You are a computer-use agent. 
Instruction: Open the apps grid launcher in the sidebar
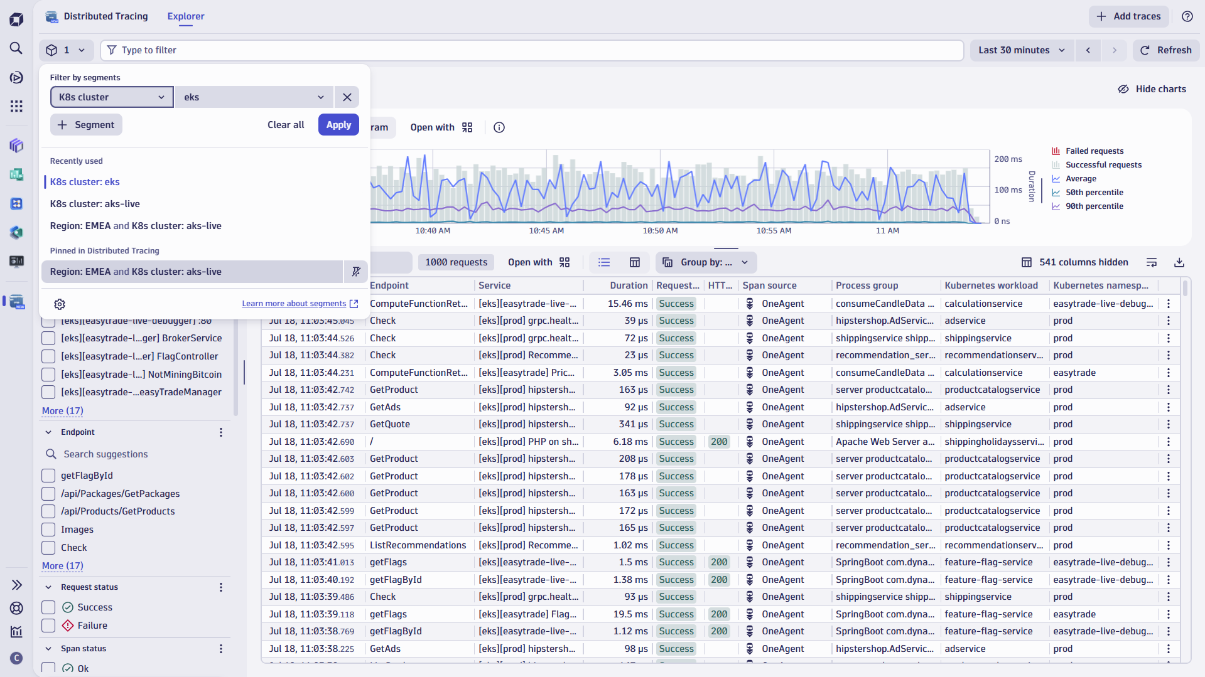[x=16, y=106]
